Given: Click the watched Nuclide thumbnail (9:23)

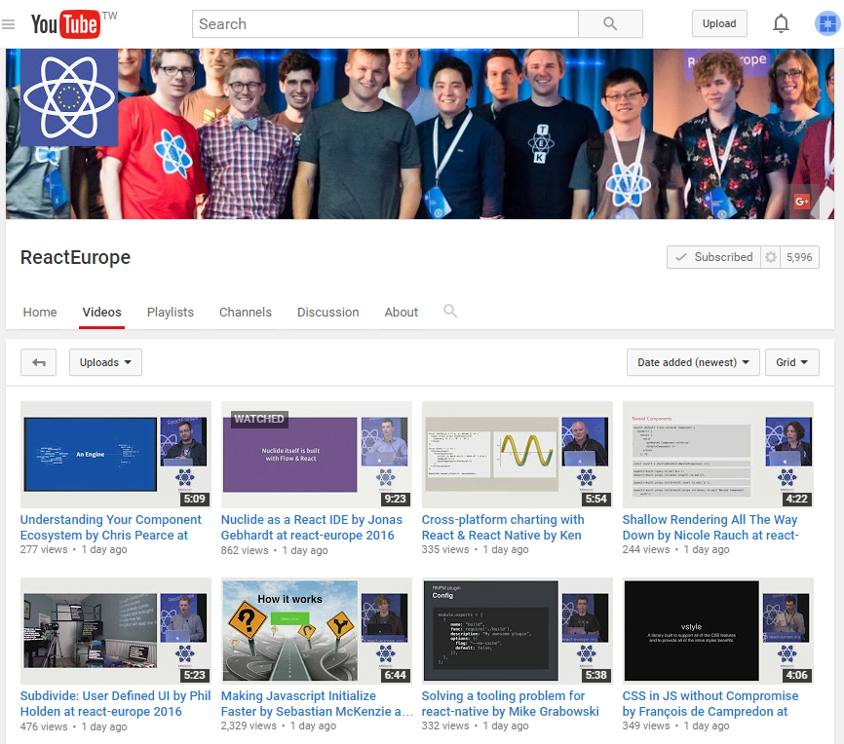Looking at the screenshot, I should point(317,455).
